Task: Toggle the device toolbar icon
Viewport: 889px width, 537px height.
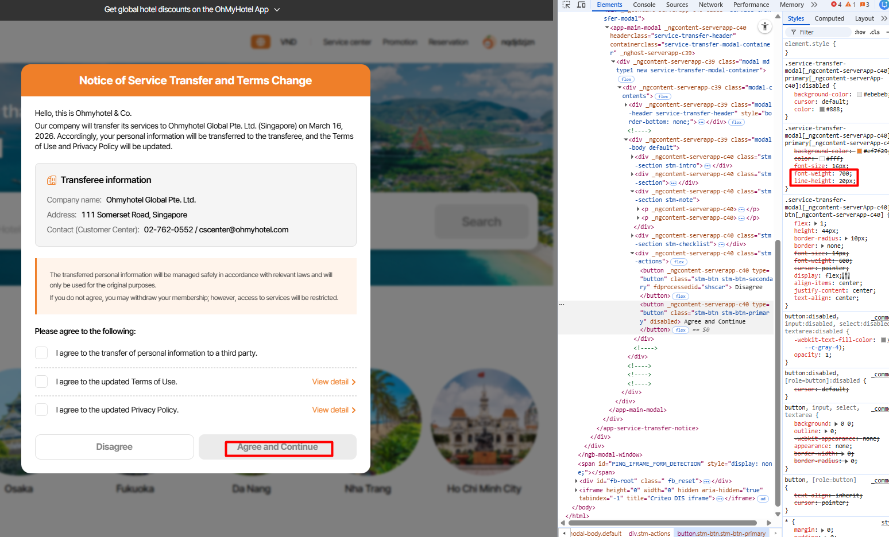Action: [x=581, y=5]
